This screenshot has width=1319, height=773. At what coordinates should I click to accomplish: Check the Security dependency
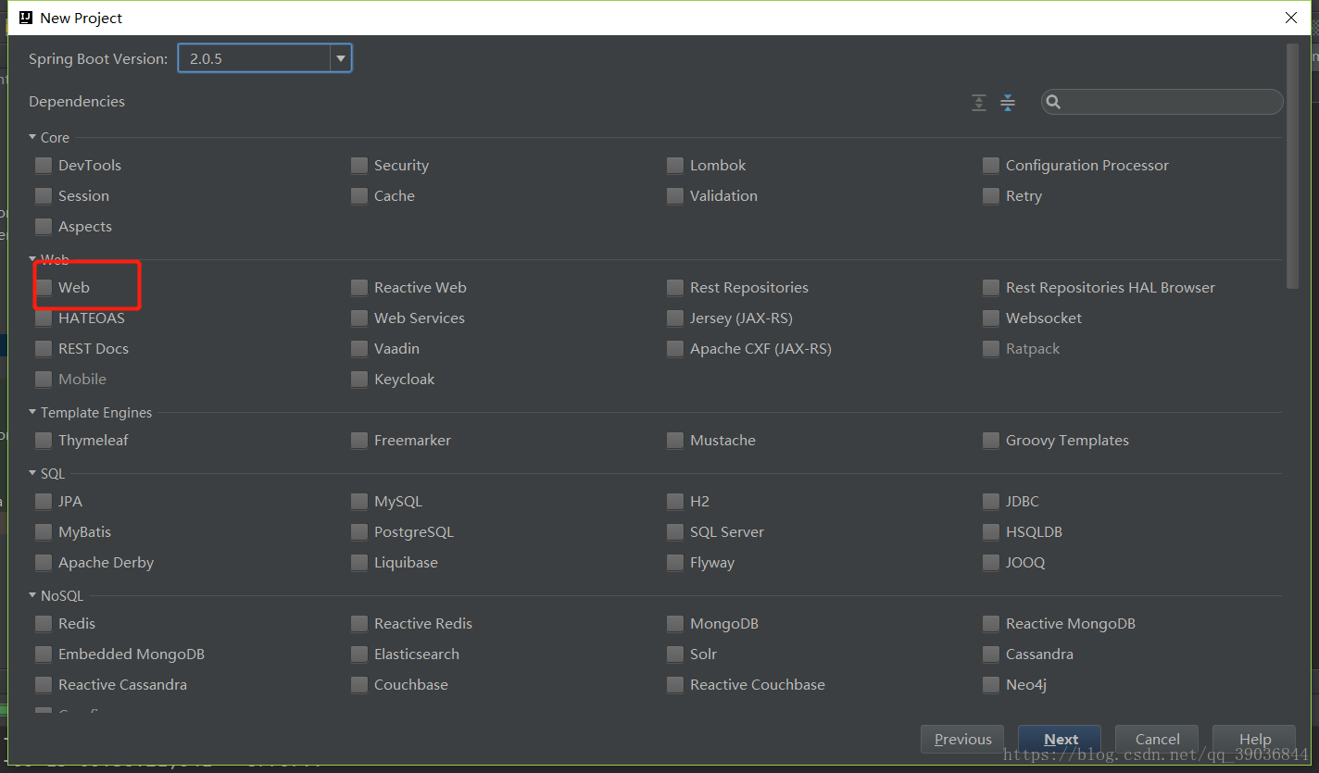pyautogui.click(x=359, y=166)
